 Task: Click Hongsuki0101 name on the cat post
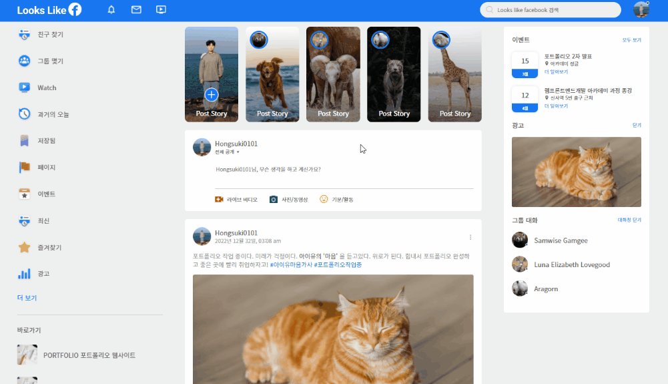click(x=236, y=232)
